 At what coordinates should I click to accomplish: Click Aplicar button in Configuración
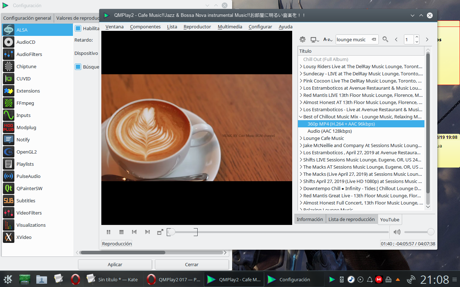pyautogui.click(x=115, y=264)
